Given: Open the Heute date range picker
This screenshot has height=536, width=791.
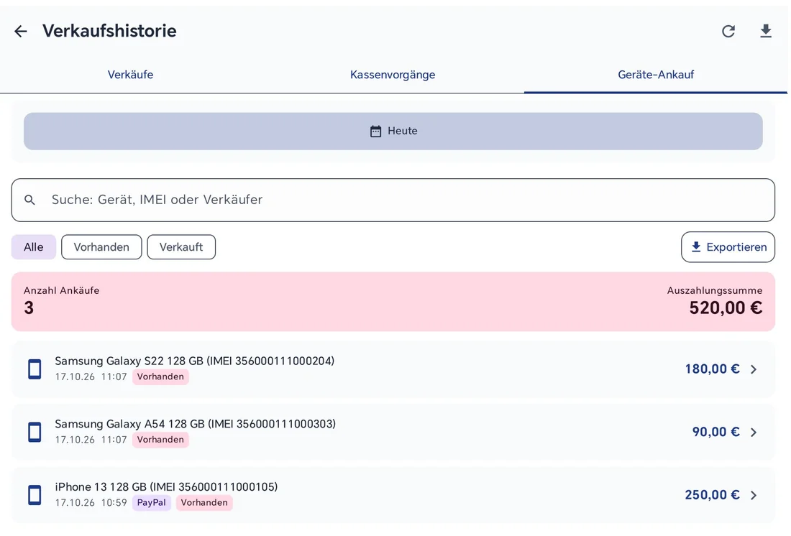Looking at the screenshot, I should [393, 131].
